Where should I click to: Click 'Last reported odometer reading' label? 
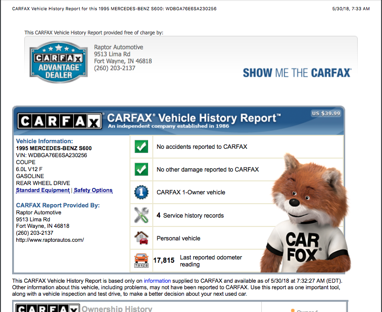coord(211,261)
